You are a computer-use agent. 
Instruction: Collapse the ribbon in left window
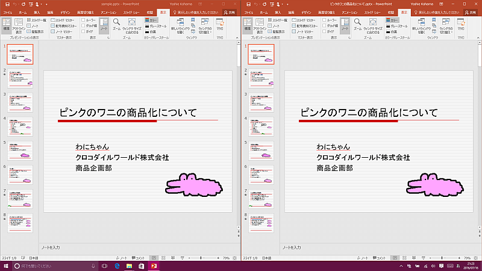point(237,38)
